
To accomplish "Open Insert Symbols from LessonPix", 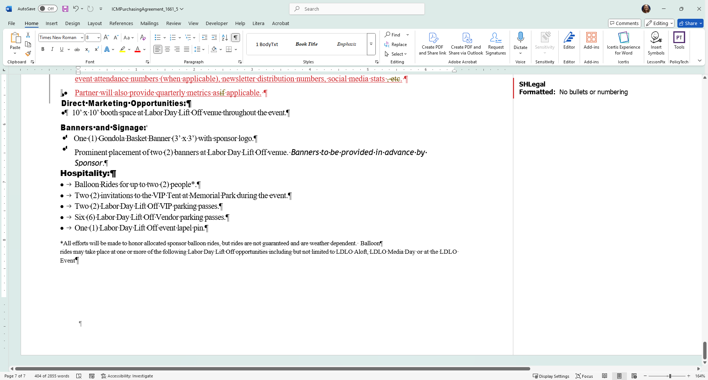I will [656, 43].
